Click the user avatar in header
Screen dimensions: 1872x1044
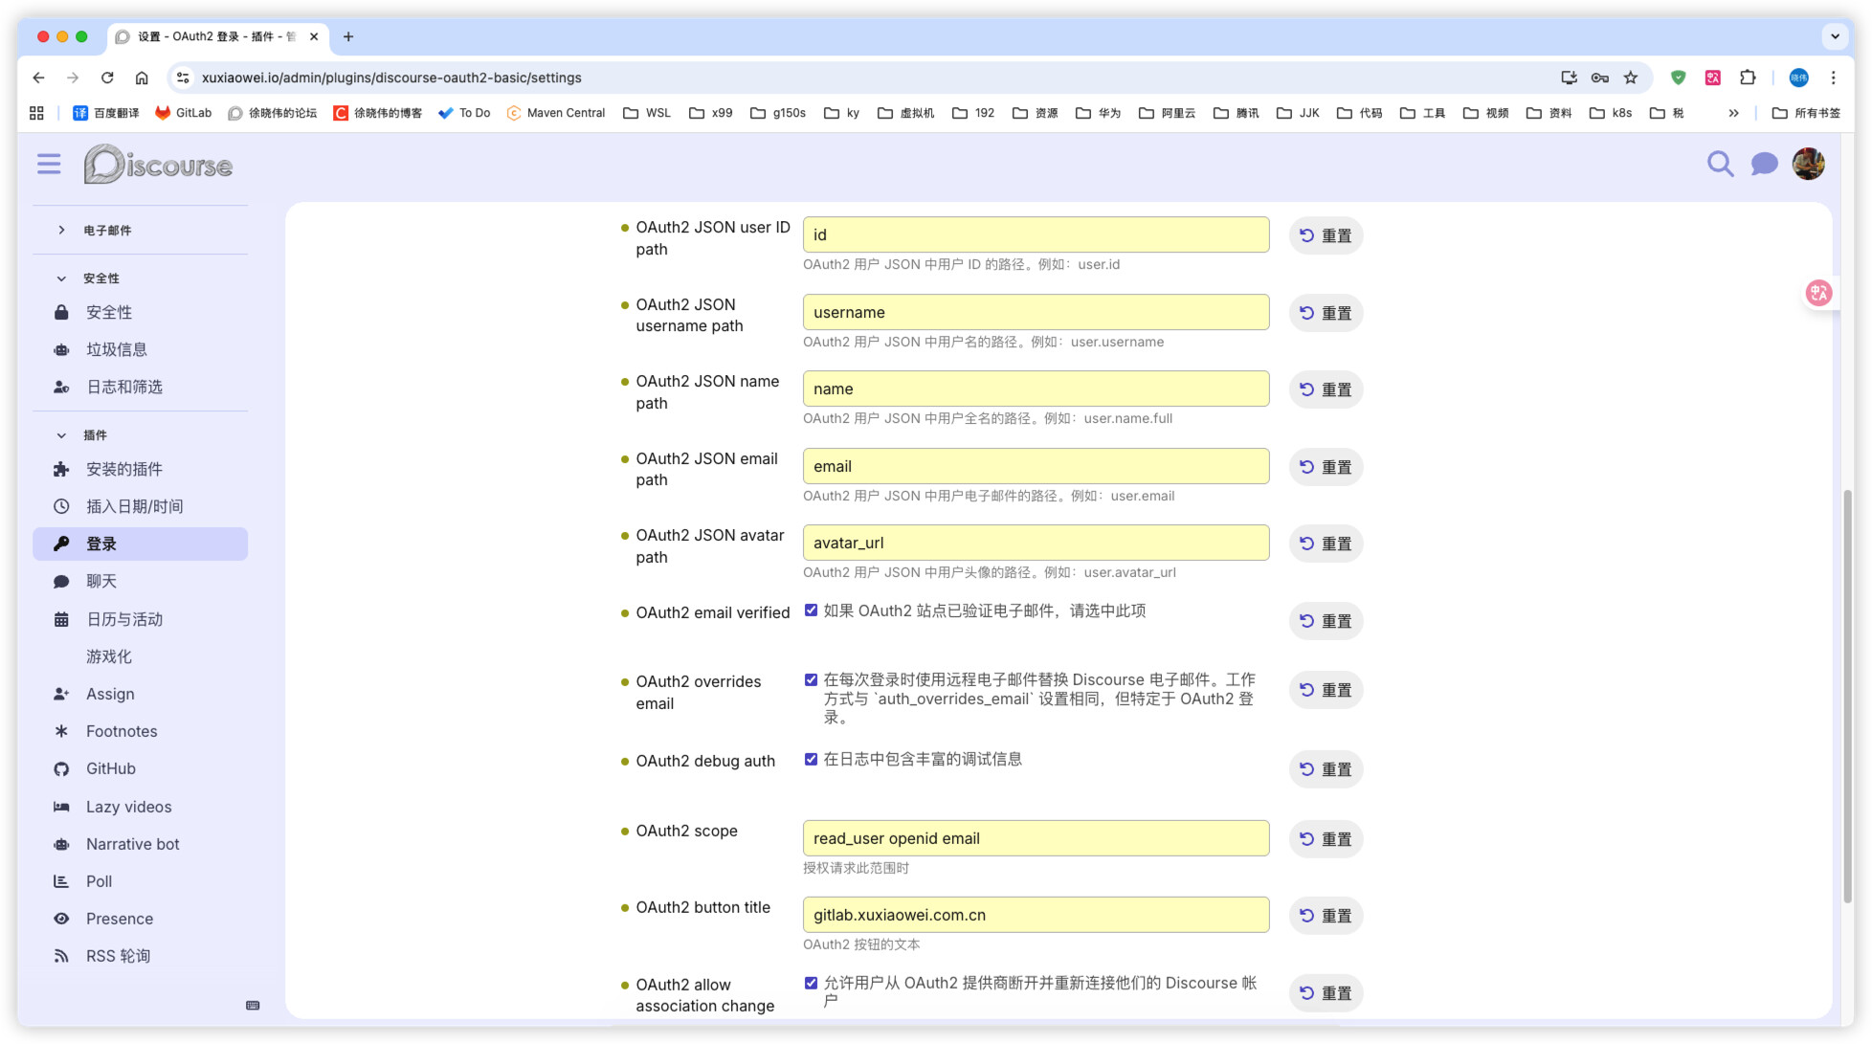pos(1807,165)
